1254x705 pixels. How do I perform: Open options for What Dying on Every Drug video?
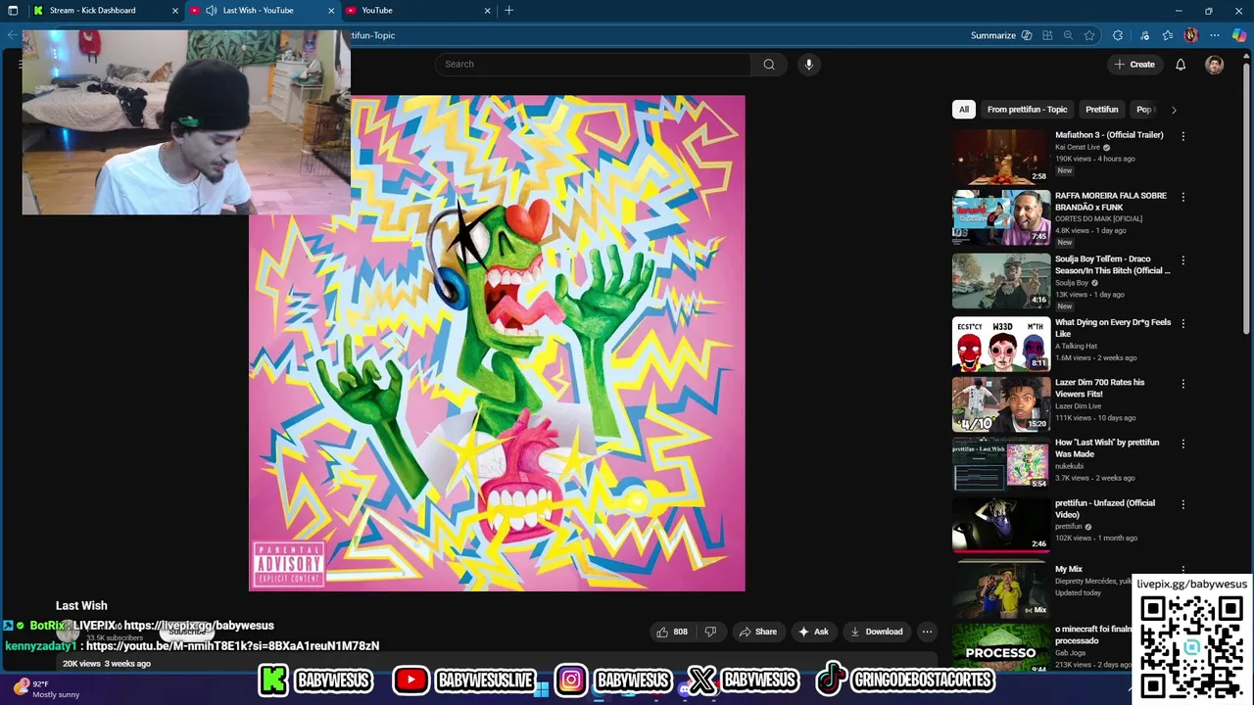click(x=1182, y=323)
